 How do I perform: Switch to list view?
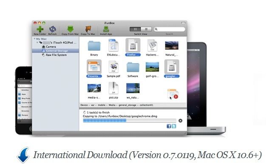pyautogui.click(x=146, y=29)
